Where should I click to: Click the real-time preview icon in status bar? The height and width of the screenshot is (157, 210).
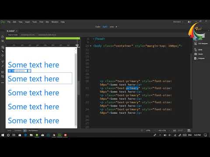coord(189,130)
